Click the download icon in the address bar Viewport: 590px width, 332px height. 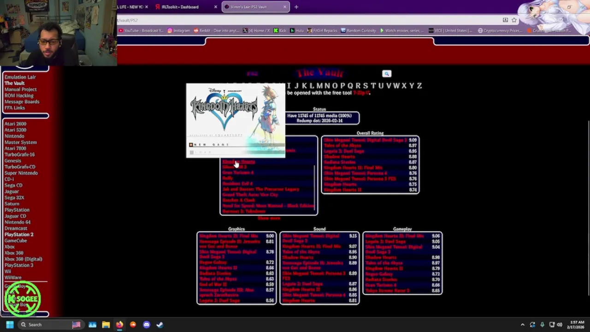click(x=505, y=20)
